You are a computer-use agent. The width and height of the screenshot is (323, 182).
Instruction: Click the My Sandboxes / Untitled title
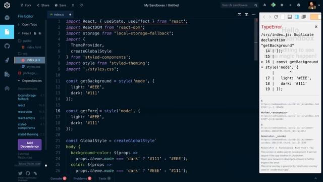tap(161, 6)
